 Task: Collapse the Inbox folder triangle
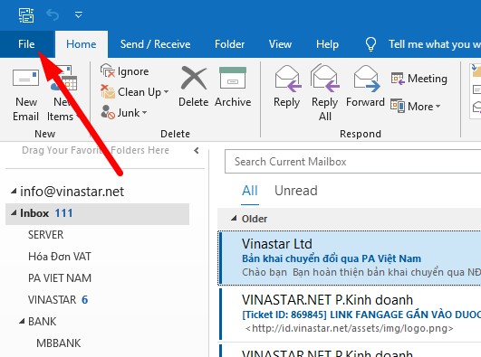(14, 212)
